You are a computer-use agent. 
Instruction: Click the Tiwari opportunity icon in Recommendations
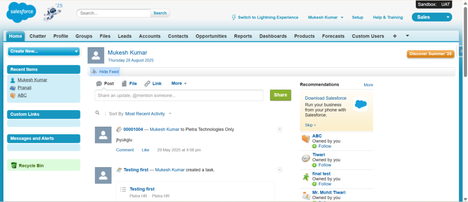(306, 159)
